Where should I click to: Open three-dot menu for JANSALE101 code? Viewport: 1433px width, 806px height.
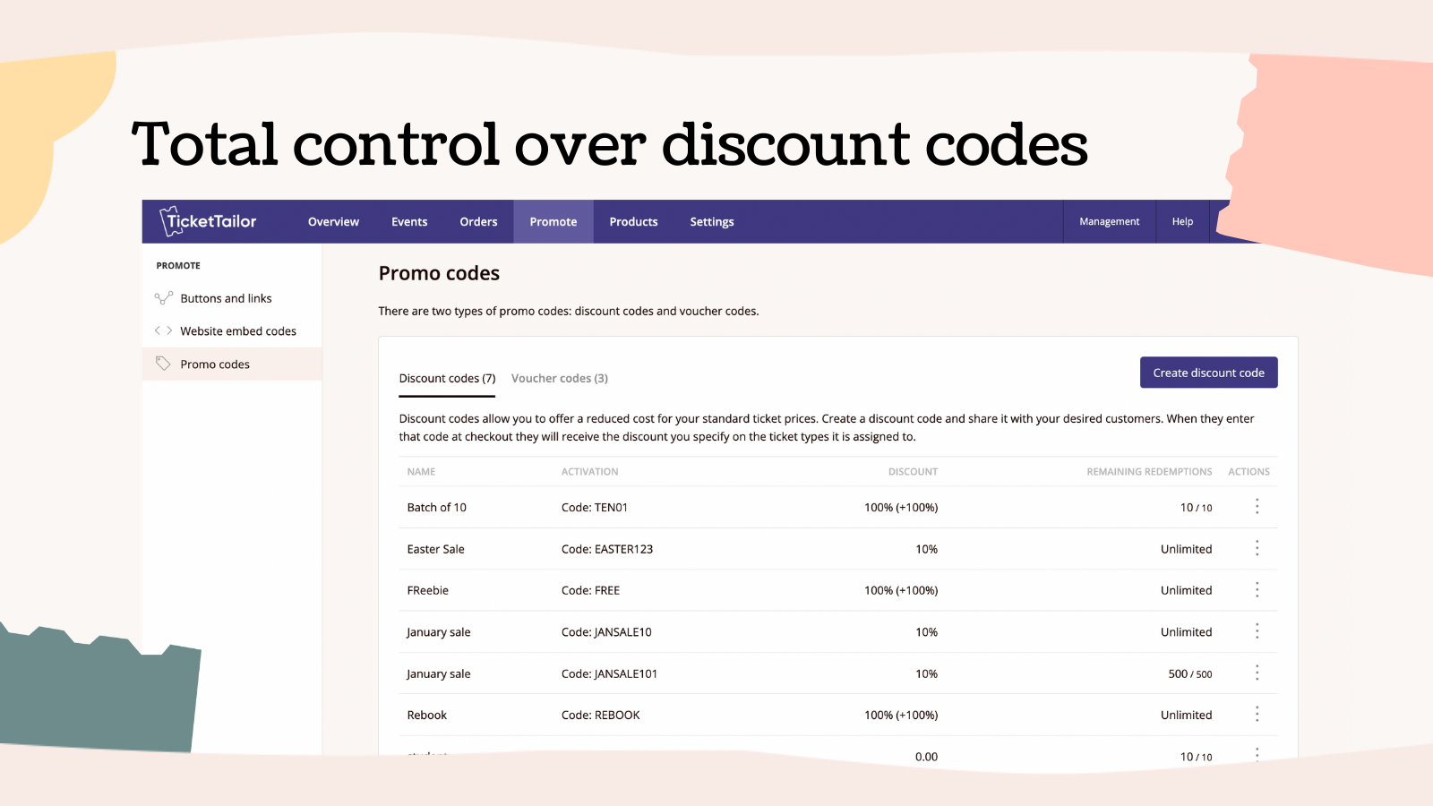point(1257,673)
